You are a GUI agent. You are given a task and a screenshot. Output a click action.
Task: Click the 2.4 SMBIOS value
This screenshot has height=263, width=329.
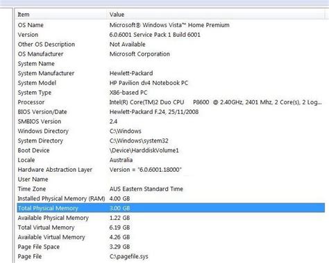[x=113, y=122]
